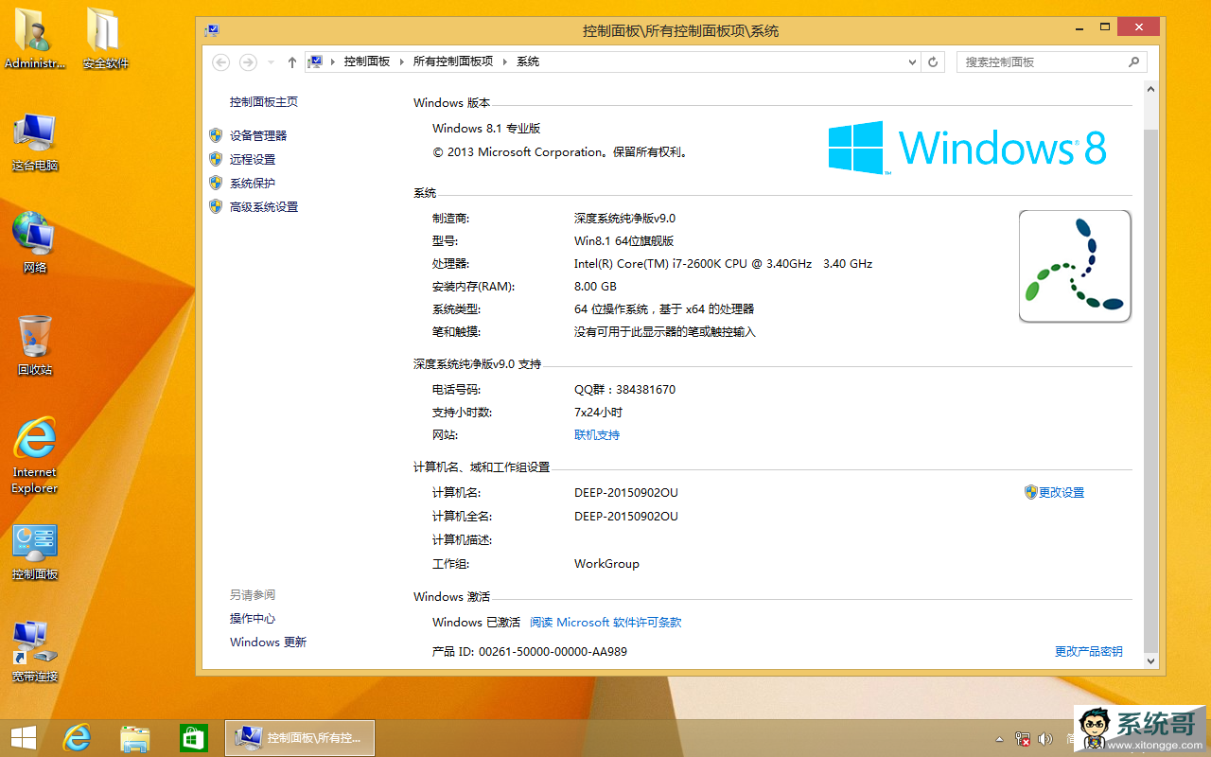1211x757 pixels.
Task: Open 操作中心 action center link
Action: (x=253, y=619)
